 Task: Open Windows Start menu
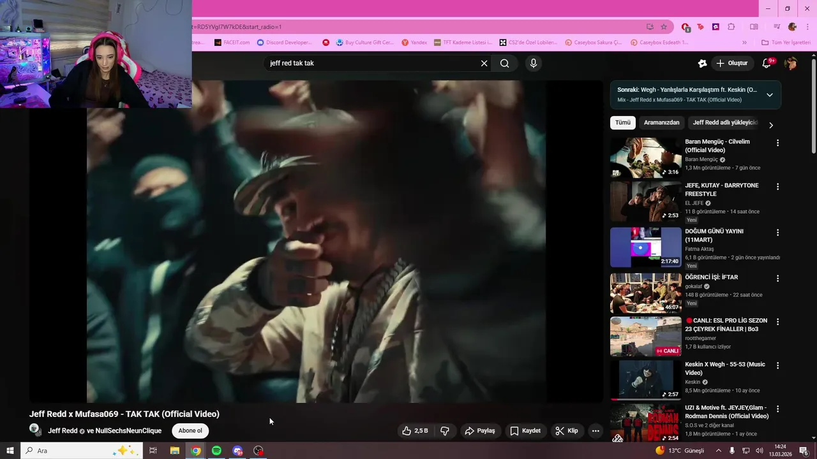coord(10,451)
